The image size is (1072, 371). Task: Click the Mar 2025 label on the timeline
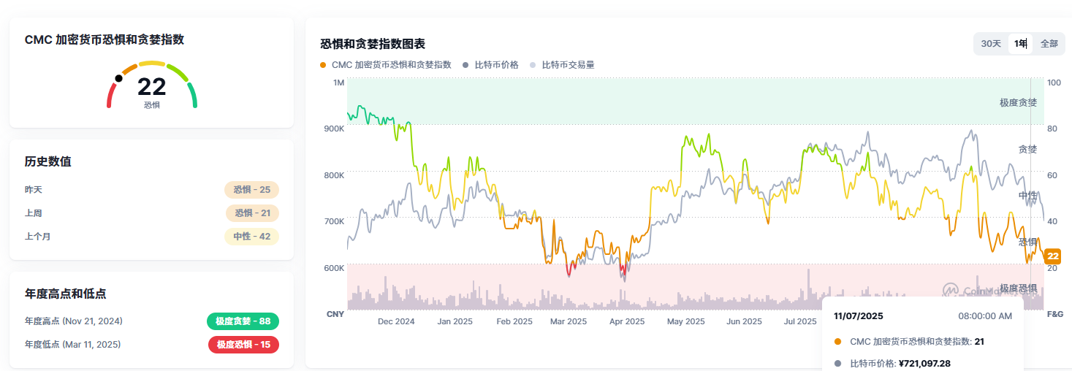point(568,321)
